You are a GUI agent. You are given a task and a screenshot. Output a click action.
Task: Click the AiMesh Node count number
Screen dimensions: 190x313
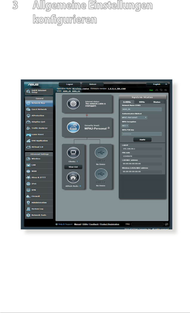(x=80, y=186)
